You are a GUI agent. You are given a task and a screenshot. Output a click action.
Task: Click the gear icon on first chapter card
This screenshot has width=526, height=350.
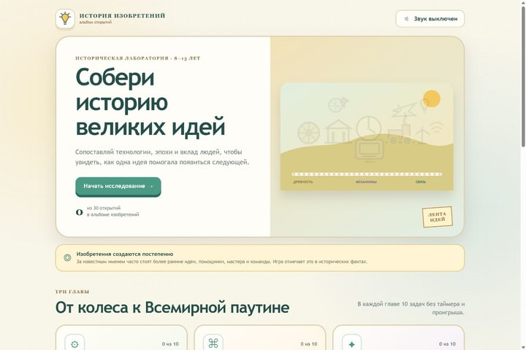point(75,343)
